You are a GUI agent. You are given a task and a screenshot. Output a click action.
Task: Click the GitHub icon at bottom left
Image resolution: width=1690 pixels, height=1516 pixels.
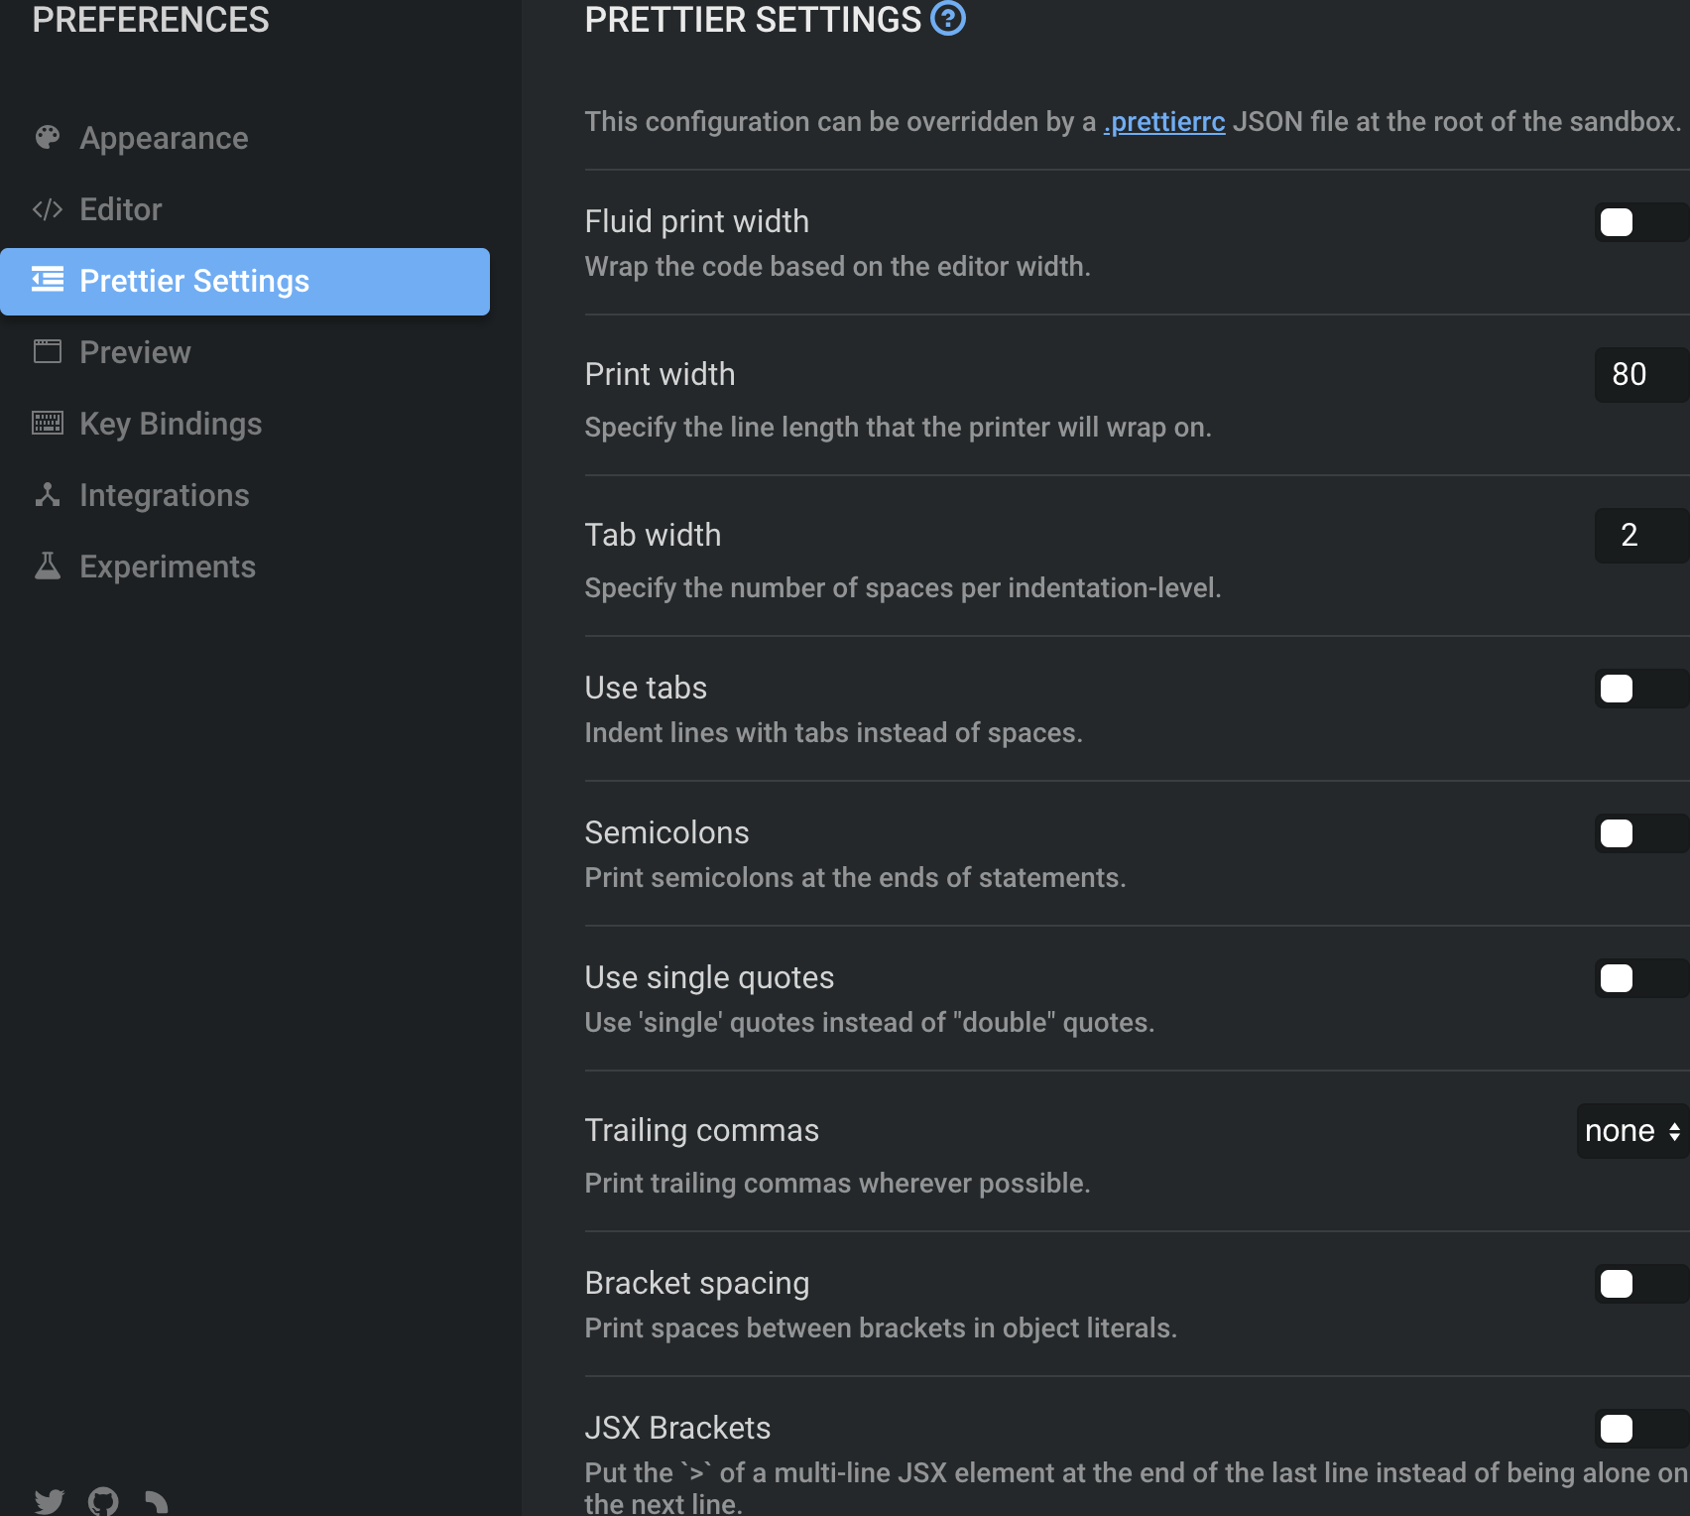[103, 1501]
